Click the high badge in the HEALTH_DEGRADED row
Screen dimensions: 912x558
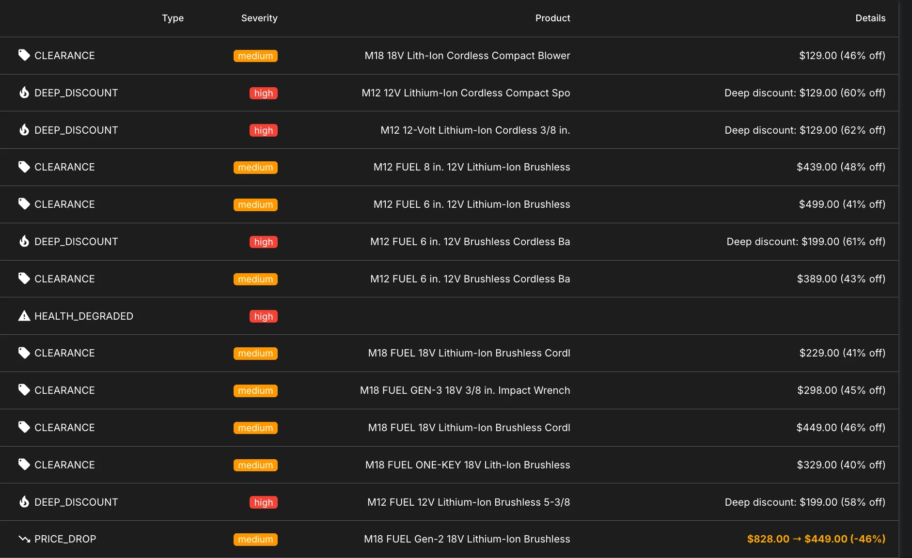pos(264,316)
